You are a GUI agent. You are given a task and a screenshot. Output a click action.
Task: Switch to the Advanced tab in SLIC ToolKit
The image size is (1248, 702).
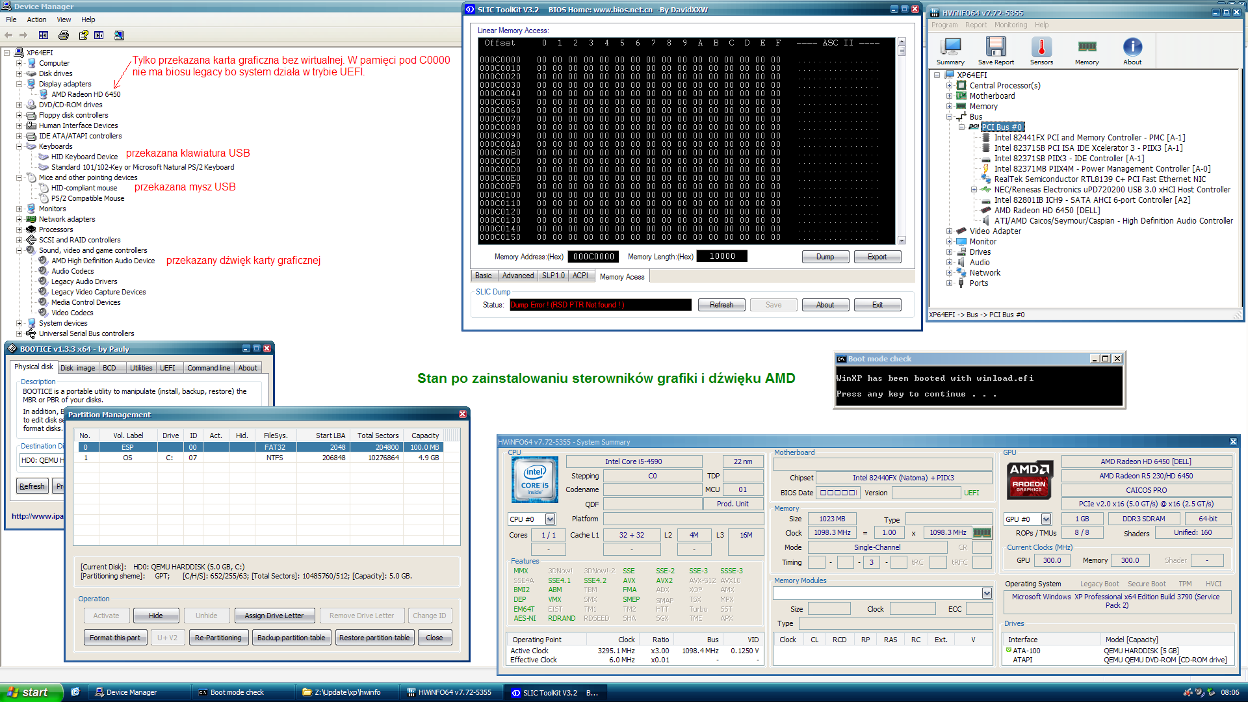point(517,276)
